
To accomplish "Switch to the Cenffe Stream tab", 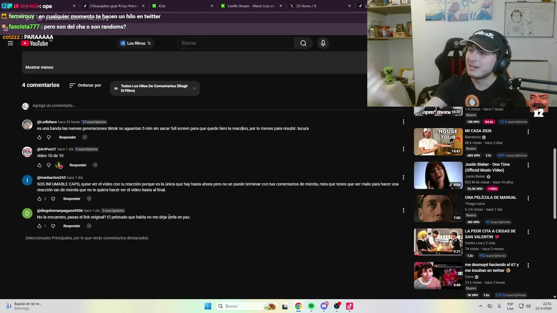I will point(251,6).
